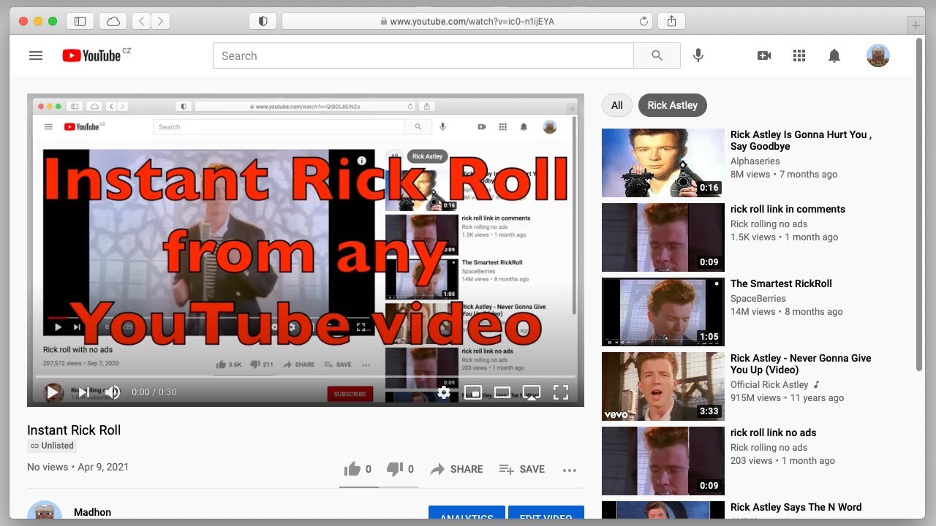Enter full screen in video player

561,392
